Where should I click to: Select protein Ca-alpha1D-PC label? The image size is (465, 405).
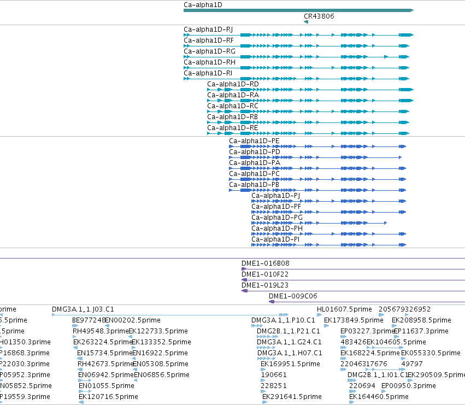255,174
